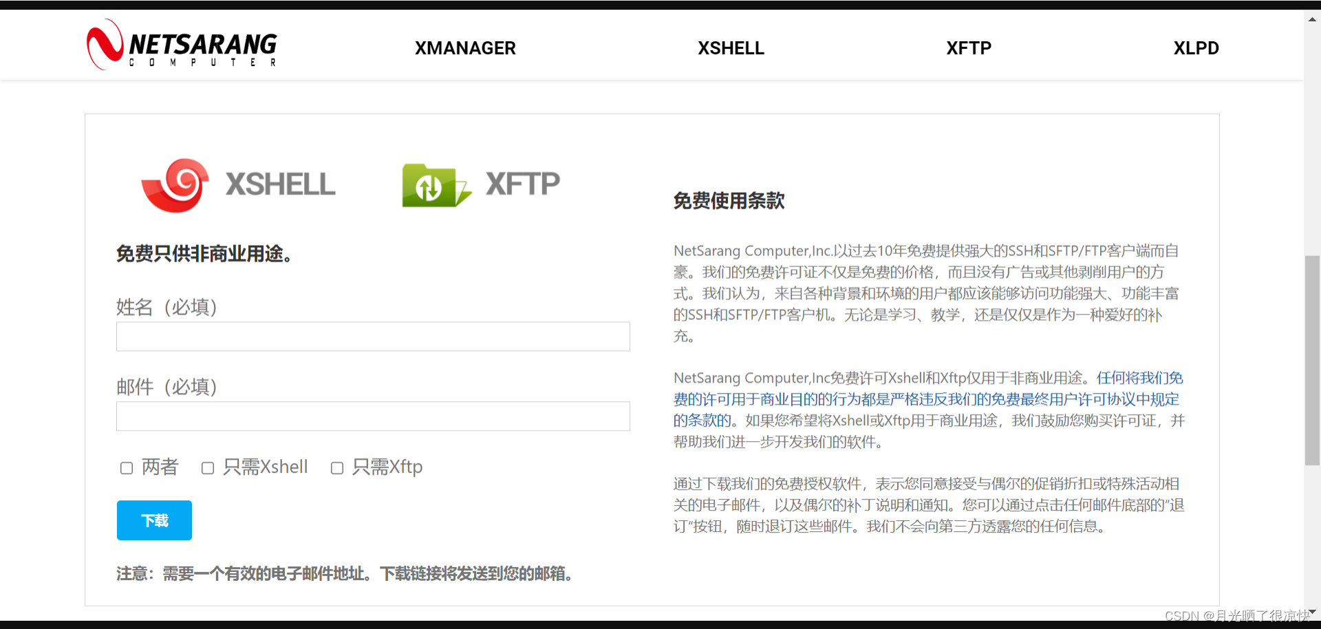Focus the 邮件 (必填) input field

(373, 416)
